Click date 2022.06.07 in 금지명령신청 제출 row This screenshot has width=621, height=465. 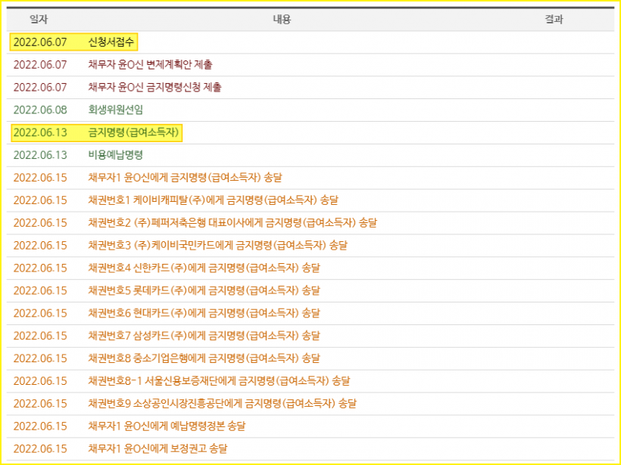tap(40, 87)
